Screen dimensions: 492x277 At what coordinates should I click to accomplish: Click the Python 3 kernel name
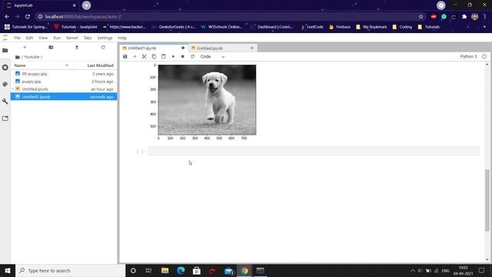click(468, 56)
